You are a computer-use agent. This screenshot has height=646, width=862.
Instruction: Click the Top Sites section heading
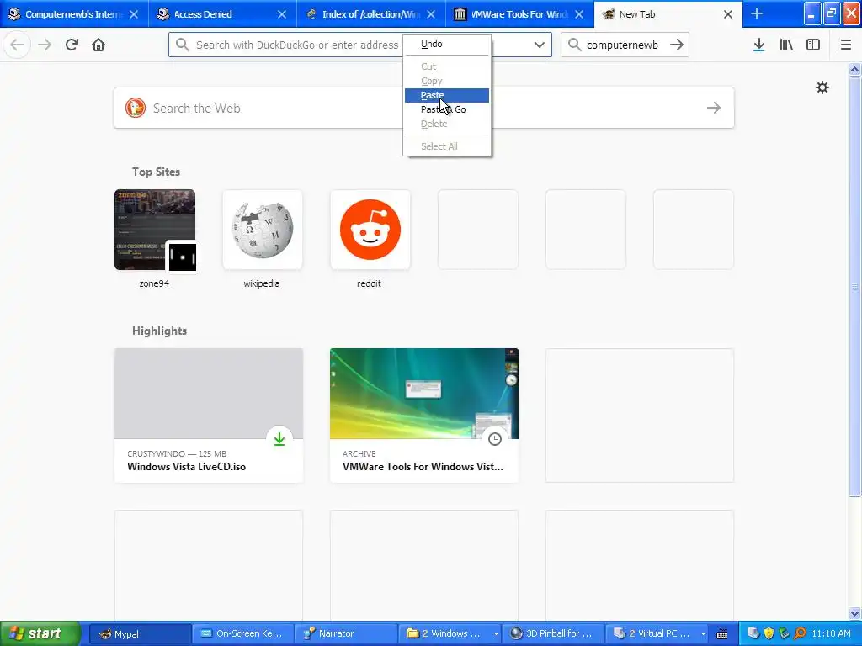click(x=156, y=172)
